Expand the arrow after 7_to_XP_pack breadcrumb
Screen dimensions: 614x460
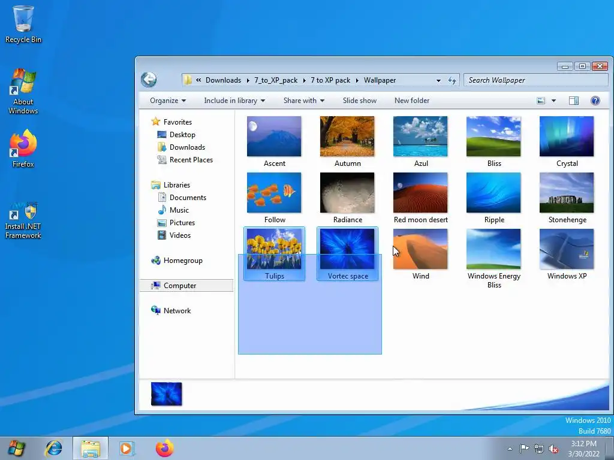[304, 80]
